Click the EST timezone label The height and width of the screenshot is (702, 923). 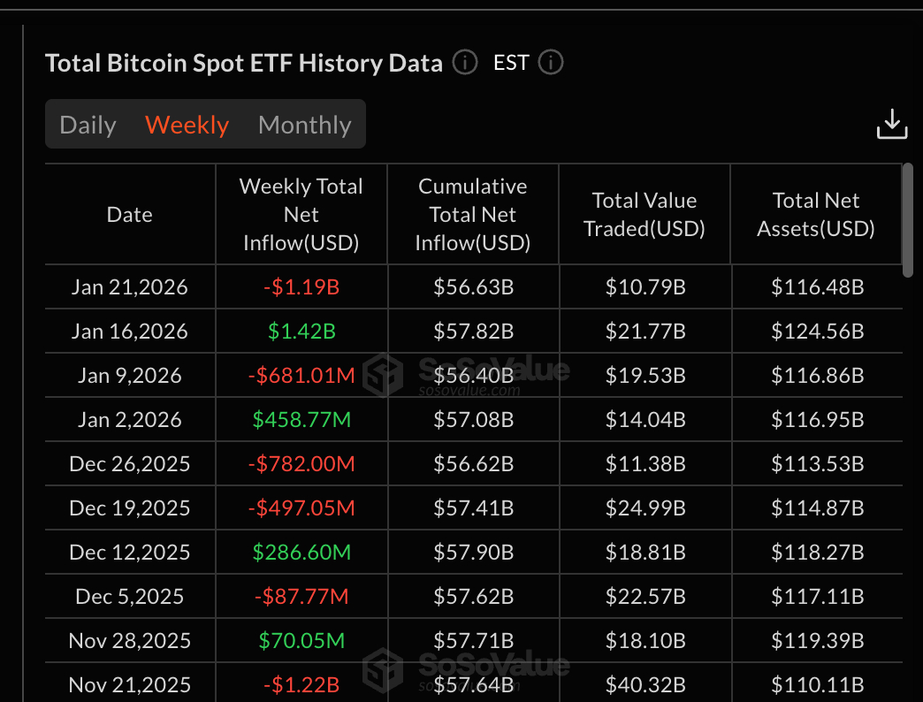pyautogui.click(x=511, y=63)
